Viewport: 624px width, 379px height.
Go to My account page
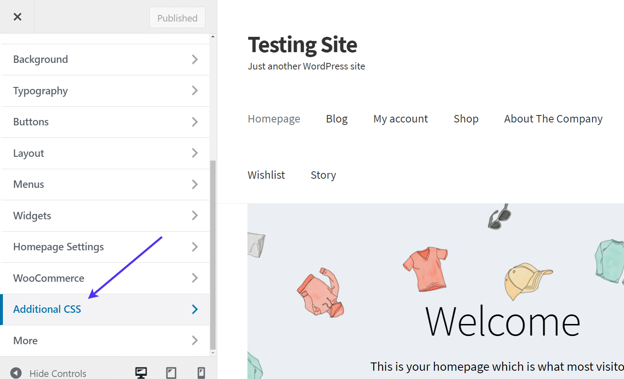[x=400, y=119]
